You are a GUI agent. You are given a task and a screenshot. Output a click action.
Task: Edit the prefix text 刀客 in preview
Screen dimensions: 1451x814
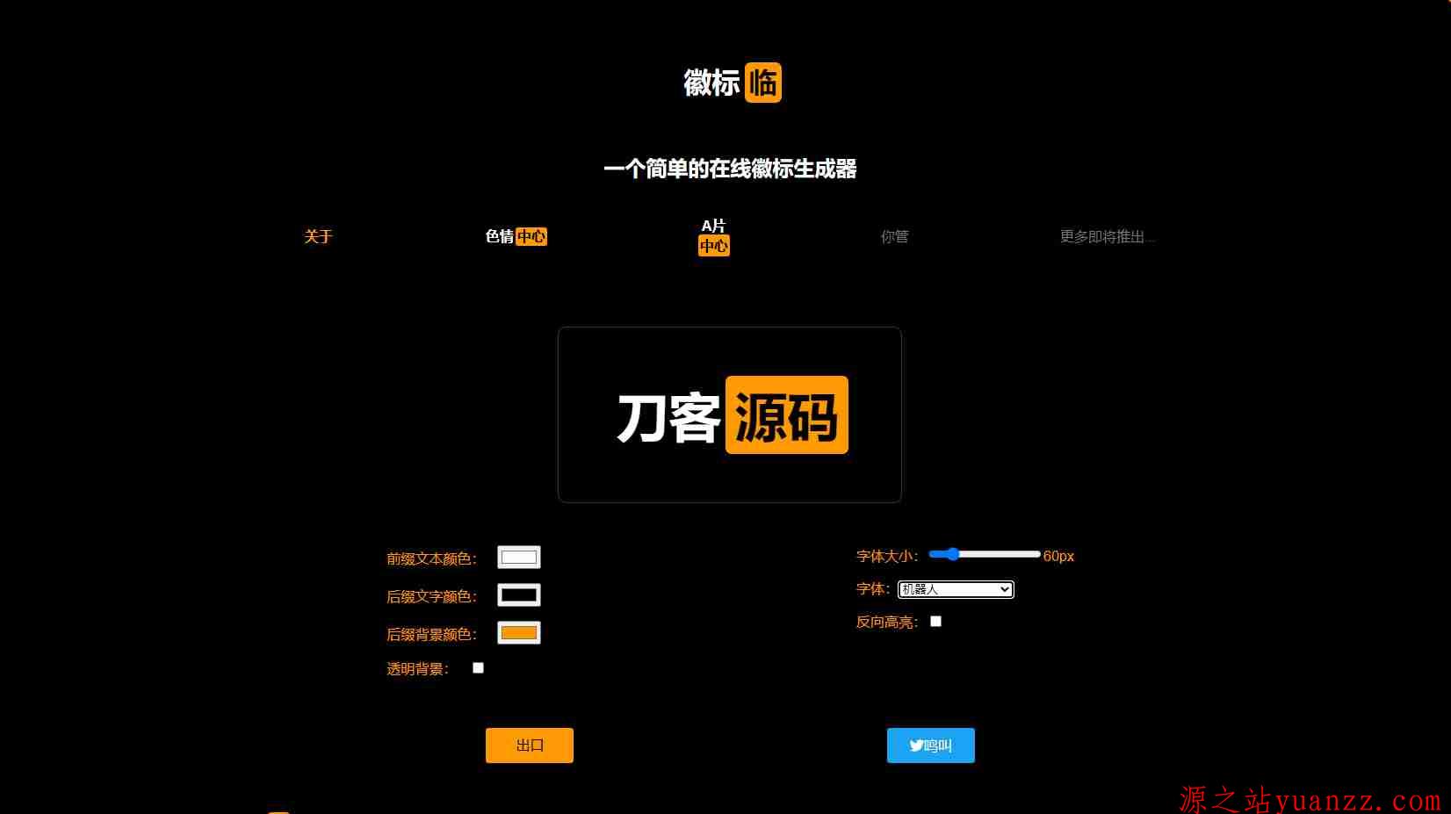(x=668, y=417)
